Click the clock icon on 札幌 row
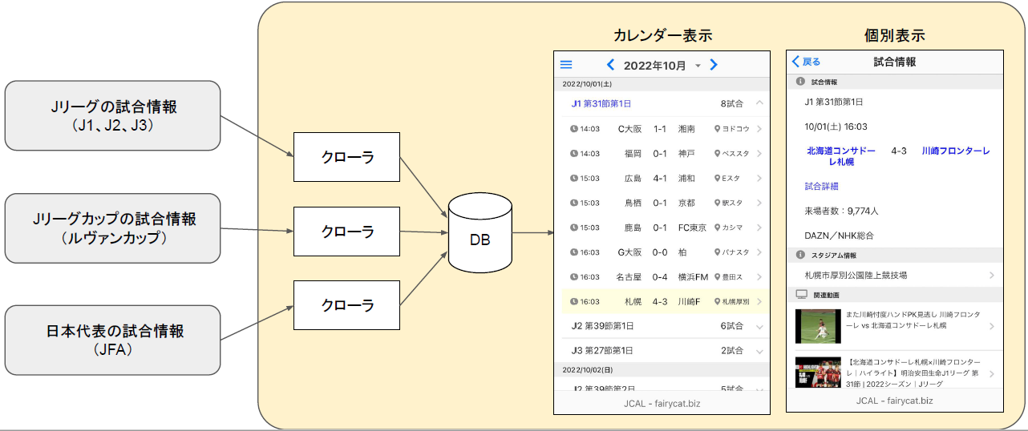This screenshot has height=431, width=1028. click(x=573, y=302)
